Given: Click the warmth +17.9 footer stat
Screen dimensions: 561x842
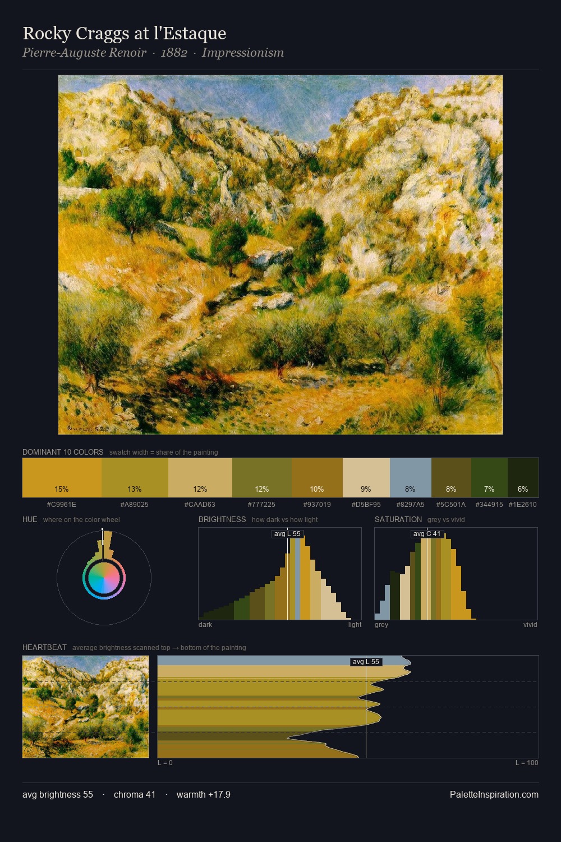Looking at the screenshot, I should (204, 794).
